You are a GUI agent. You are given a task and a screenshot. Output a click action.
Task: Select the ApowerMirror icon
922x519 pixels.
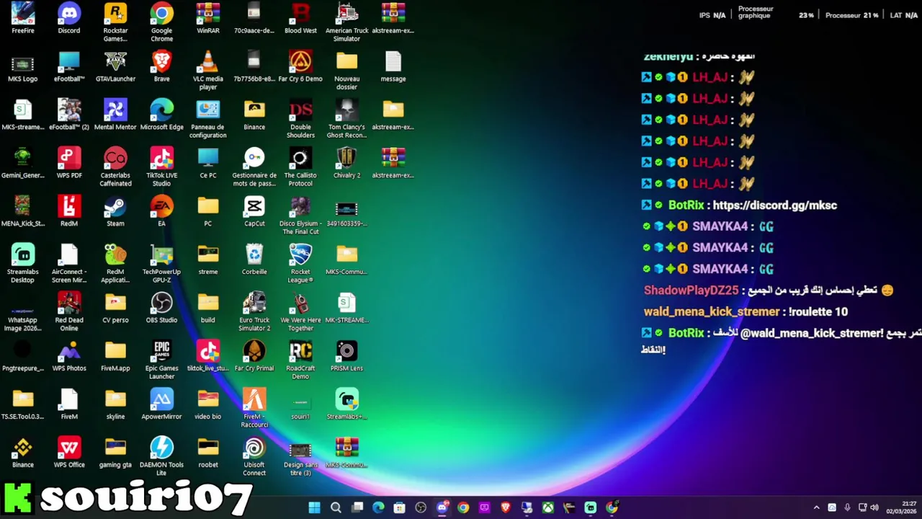pyautogui.click(x=161, y=404)
